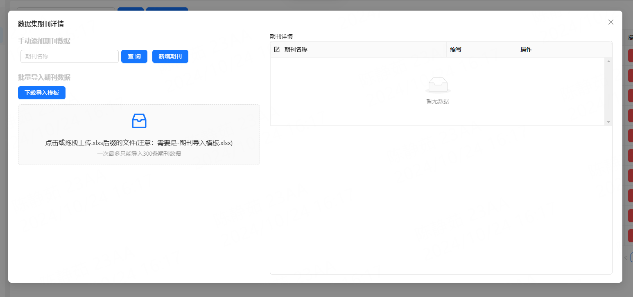633x297 pixels.
Task: Select the 操作 column header
Action: [x=526, y=49]
